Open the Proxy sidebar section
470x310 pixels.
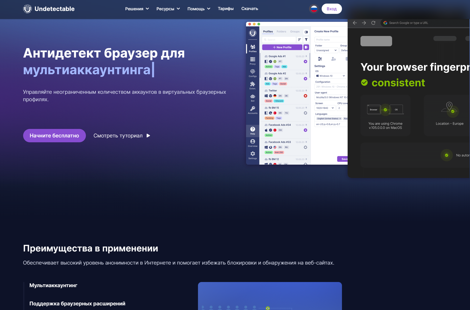coord(252,61)
